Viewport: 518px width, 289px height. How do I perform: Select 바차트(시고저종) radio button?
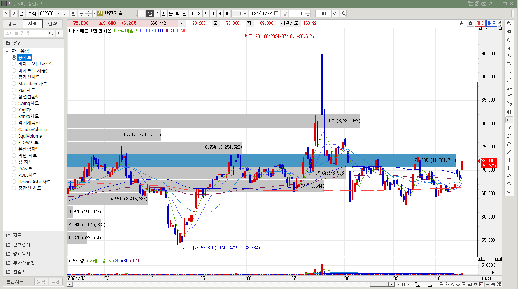pos(14,64)
